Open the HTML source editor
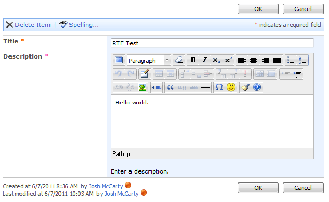This screenshot has height=202, width=329. [156, 87]
